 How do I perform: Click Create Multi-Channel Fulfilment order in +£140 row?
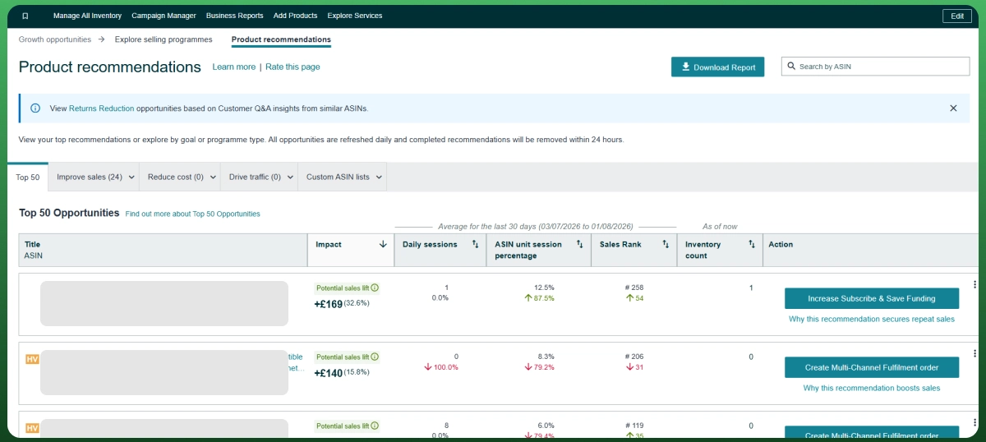click(x=872, y=367)
